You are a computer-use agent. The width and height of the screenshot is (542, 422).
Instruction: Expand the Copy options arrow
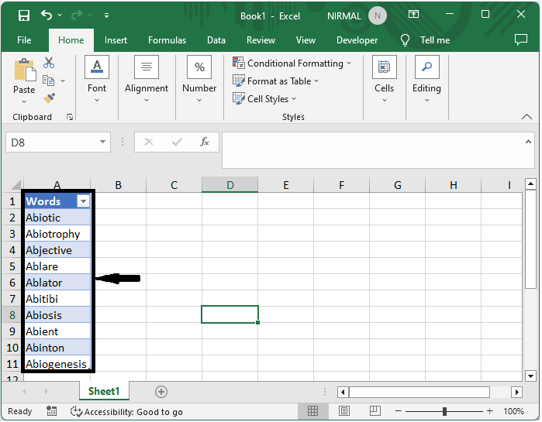(x=63, y=81)
